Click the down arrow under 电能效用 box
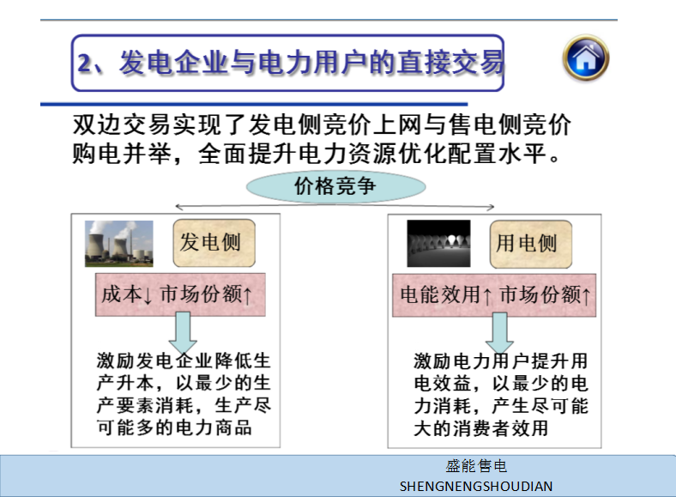 pos(499,333)
